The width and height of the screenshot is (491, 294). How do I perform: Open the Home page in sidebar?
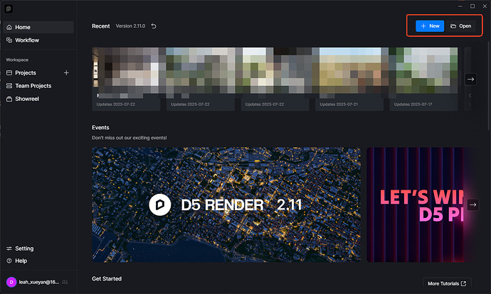pyautogui.click(x=38, y=27)
